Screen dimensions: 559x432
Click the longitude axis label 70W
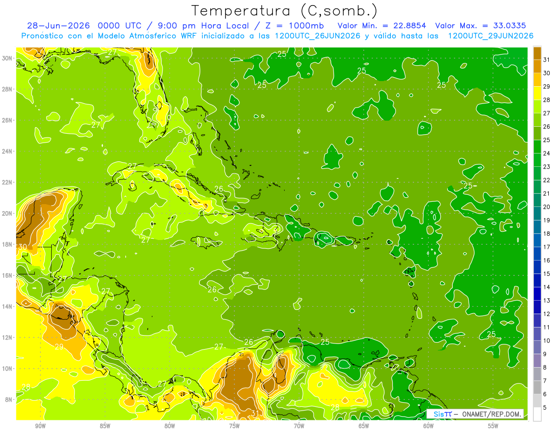(299, 426)
